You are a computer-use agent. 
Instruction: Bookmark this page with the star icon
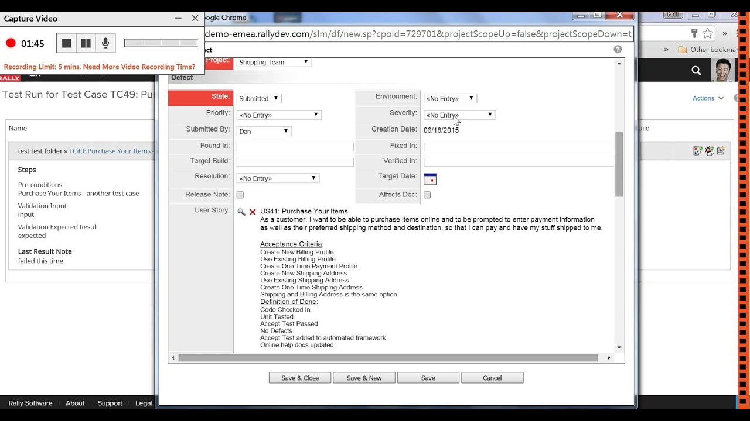tap(708, 33)
